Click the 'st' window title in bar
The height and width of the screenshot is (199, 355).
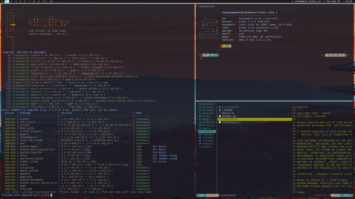coord(52,1)
